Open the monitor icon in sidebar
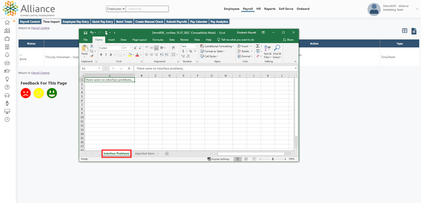 tap(7, 111)
